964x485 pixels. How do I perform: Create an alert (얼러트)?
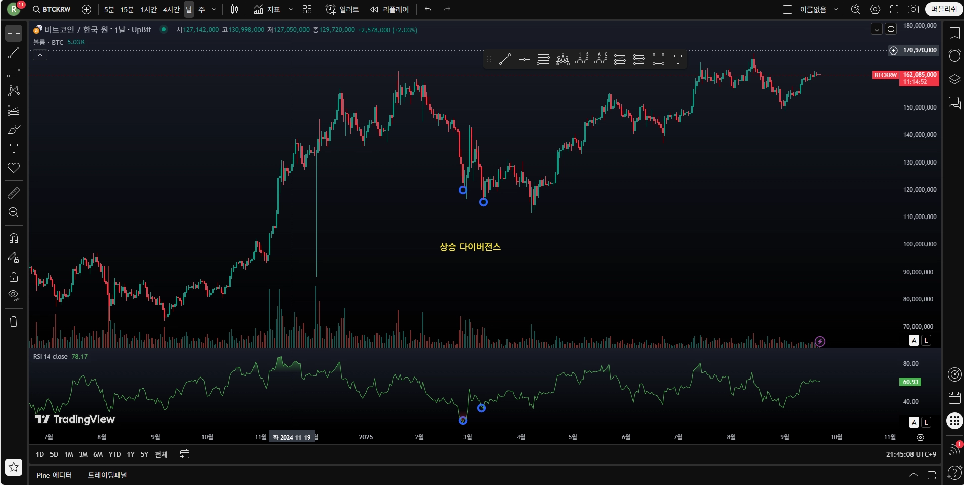pos(342,9)
